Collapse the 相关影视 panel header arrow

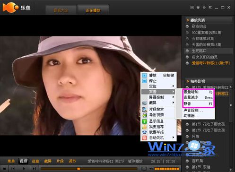pyautogui.click(x=188, y=81)
